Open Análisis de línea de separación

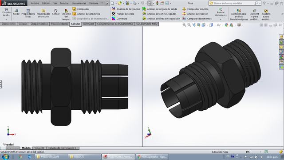click(x=161, y=19)
